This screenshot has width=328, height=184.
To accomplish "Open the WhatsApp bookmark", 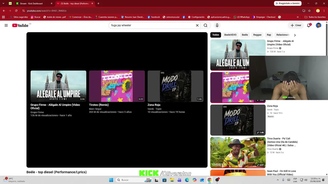I will click(x=241, y=17).
